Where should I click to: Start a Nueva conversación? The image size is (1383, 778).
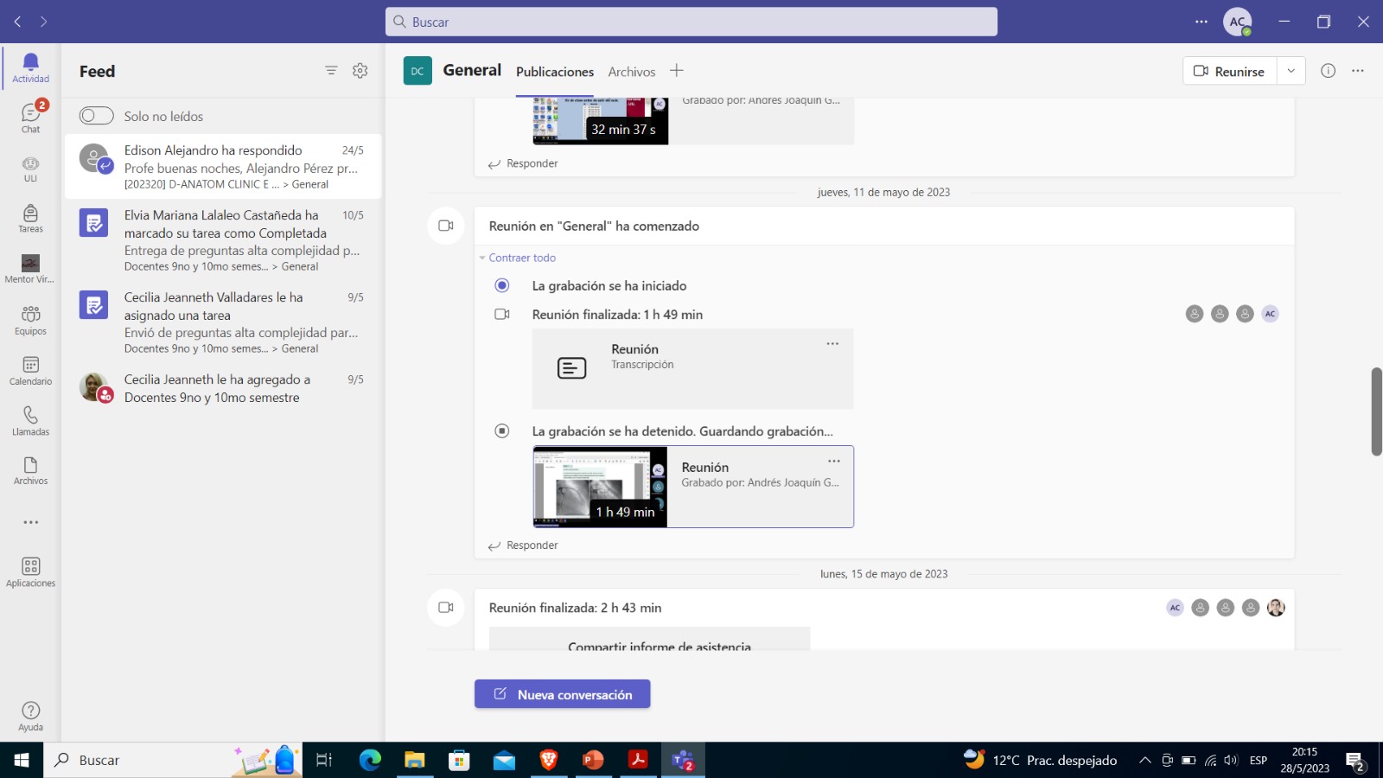pyautogui.click(x=562, y=694)
